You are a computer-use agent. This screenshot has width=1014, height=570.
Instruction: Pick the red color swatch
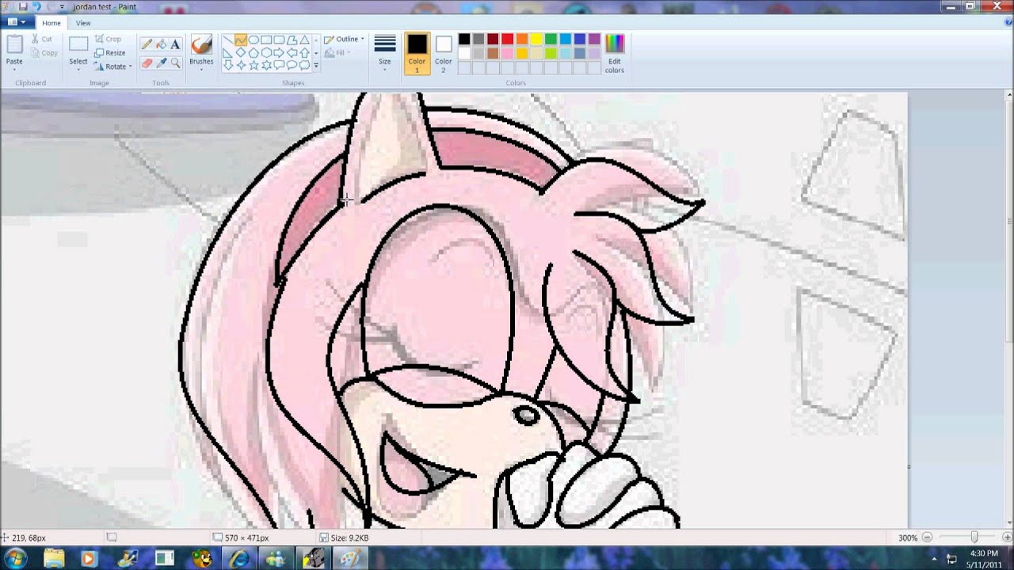pos(507,39)
